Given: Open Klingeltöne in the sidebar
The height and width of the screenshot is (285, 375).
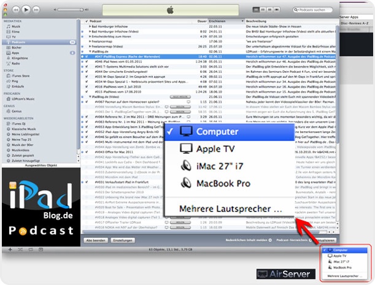Looking at the screenshot, I should 20,58.
